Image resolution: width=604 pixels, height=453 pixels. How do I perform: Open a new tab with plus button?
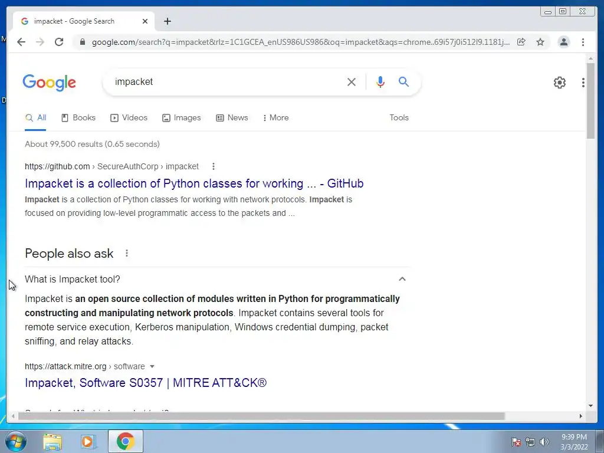coord(167,21)
